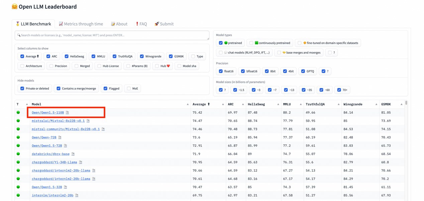Open the mistral-community/Mixtral-8x22B-v0.1 model link
The height and width of the screenshot is (201, 424).
point(66,129)
